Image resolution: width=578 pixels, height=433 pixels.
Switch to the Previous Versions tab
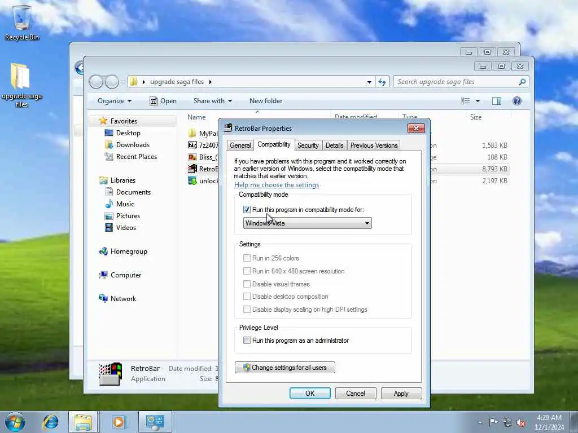coord(374,145)
